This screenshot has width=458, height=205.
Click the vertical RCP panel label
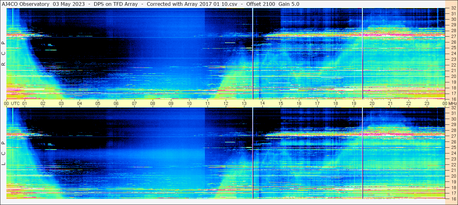[x=3, y=54]
